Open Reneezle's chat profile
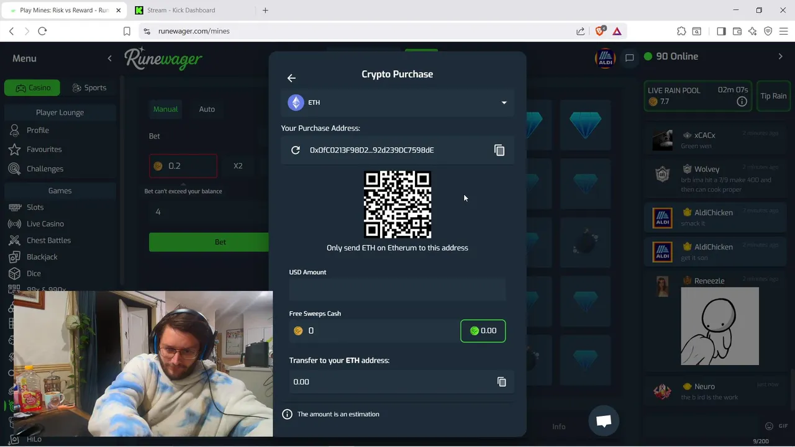This screenshot has height=447, width=795. [709, 281]
